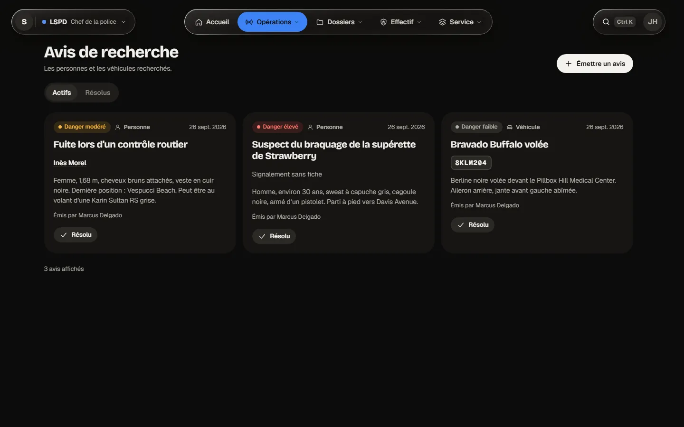Mark the Bravado Buffalo volée notice as Résolu
684x427 pixels.
coord(473,225)
